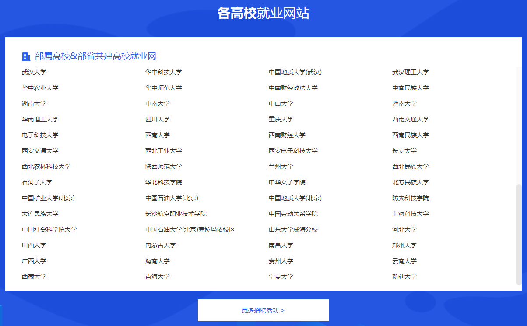Viewport: 527px width, 326px height.
Task: Open 郑州大学 link
Action: tap(404, 245)
